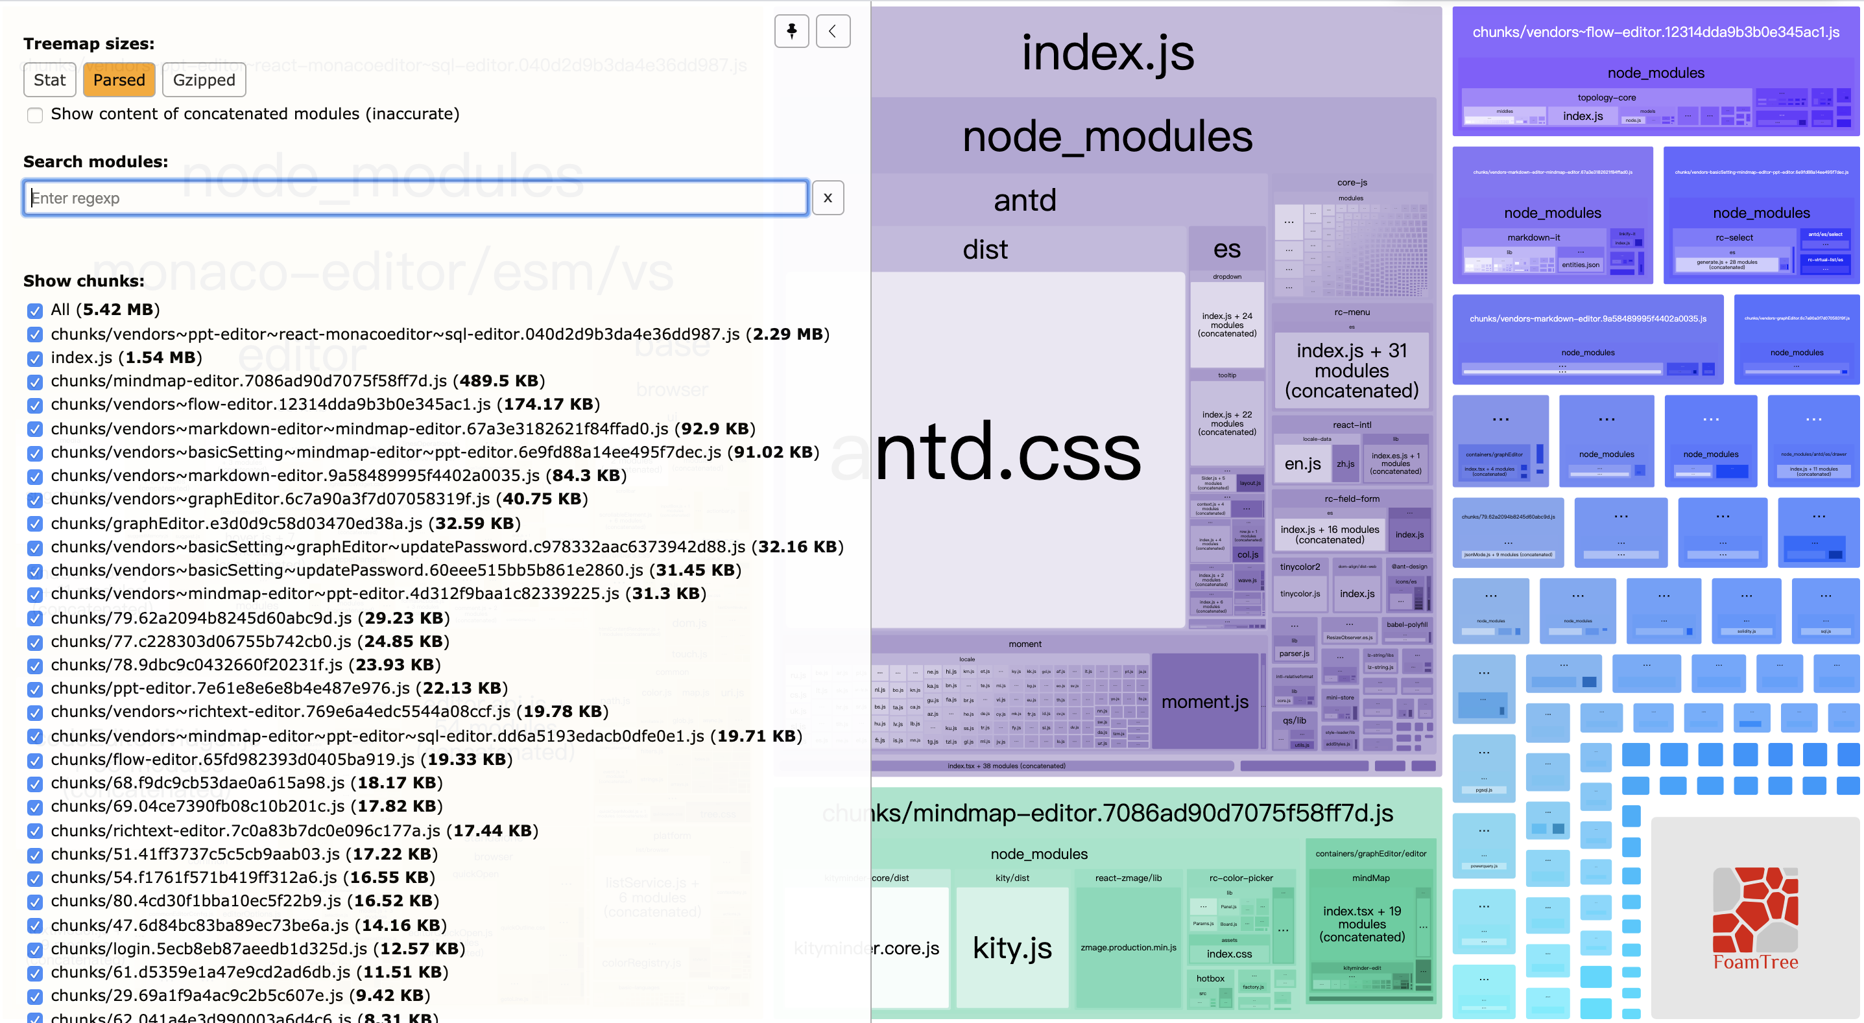This screenshot has width=1864, height=1023.
Task: Toggle chunks/login.5ecb8eb87aeedb1d325d.js checkbox
Action: coord(35,949)
